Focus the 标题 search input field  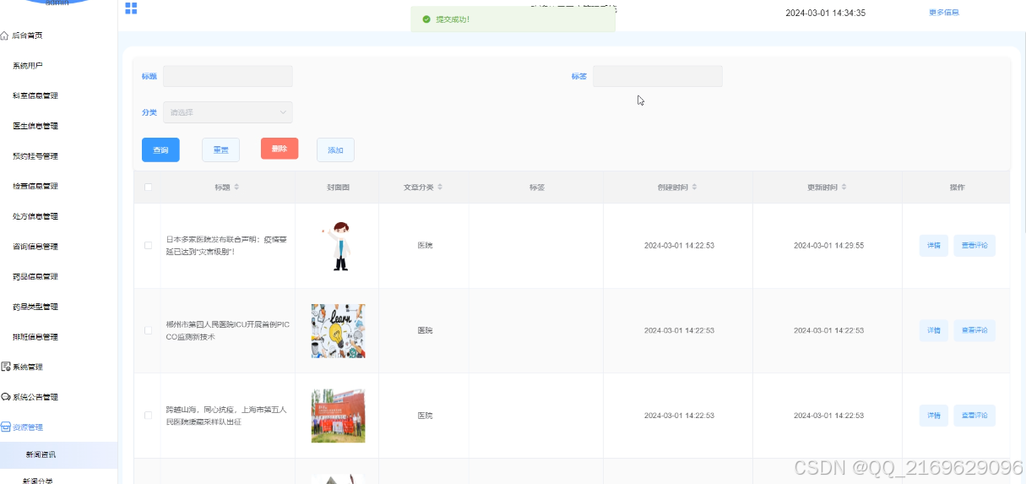228,76
